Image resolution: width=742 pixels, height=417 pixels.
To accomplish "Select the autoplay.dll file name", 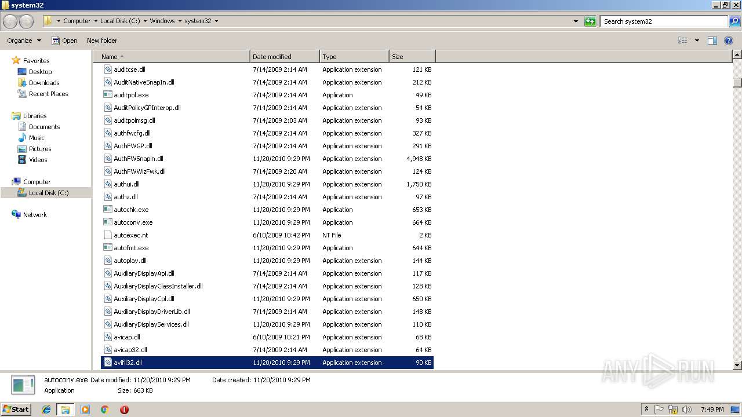I will tap(130, 261).
